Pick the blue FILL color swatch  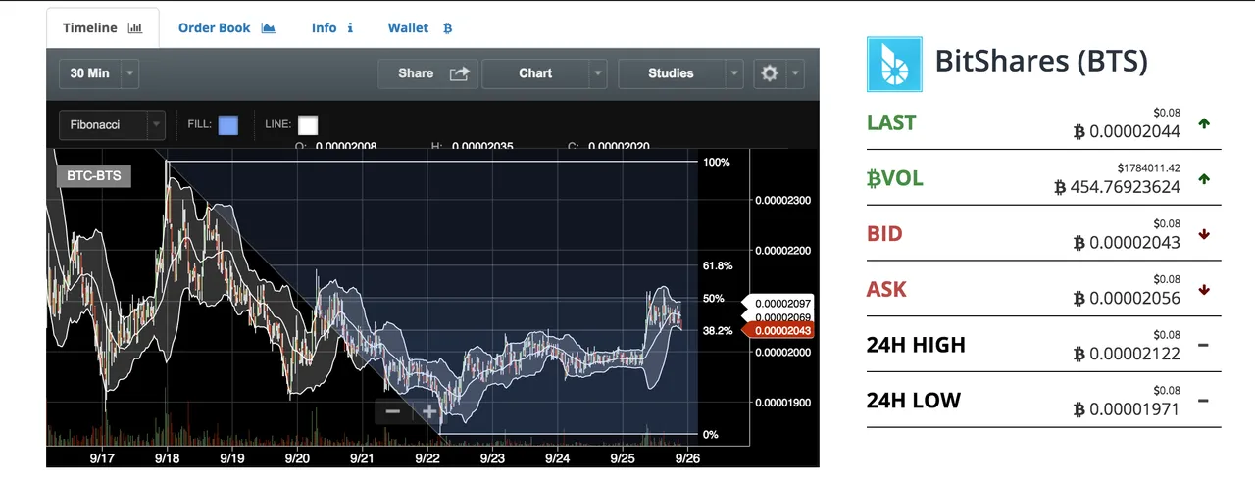[227, 125]
